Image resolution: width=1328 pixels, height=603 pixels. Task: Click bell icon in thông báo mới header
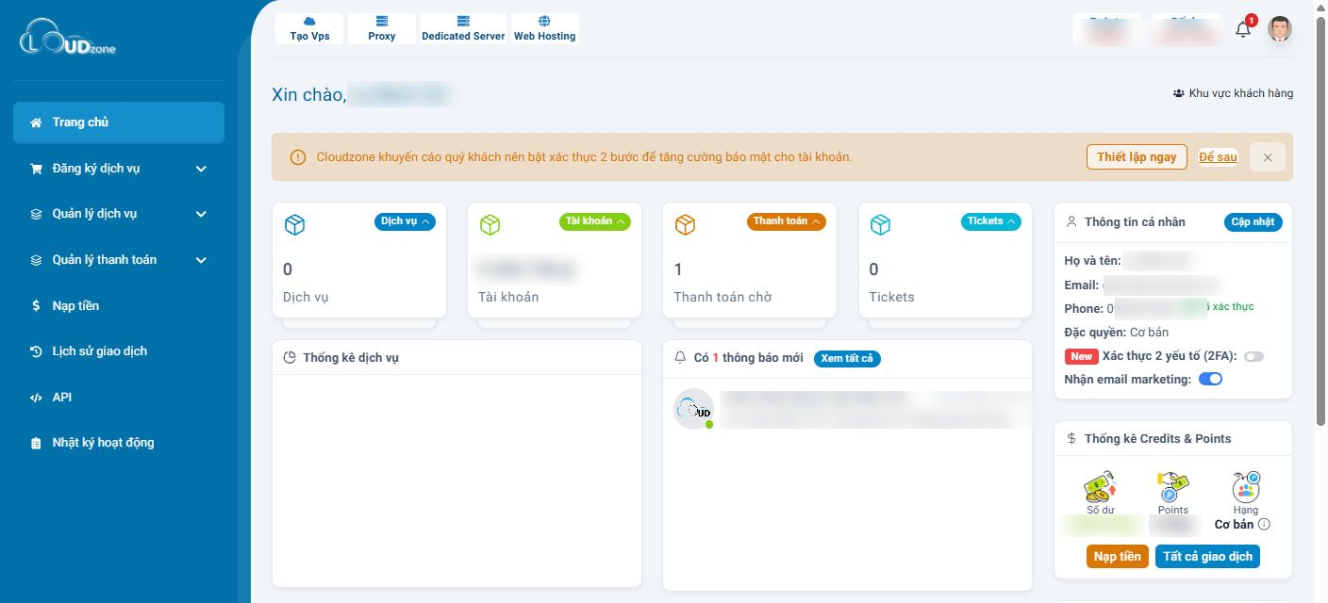(680, 358)
